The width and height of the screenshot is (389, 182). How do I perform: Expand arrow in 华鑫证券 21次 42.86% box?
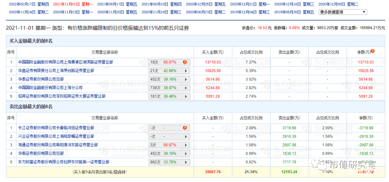click(x=186, y=71)
